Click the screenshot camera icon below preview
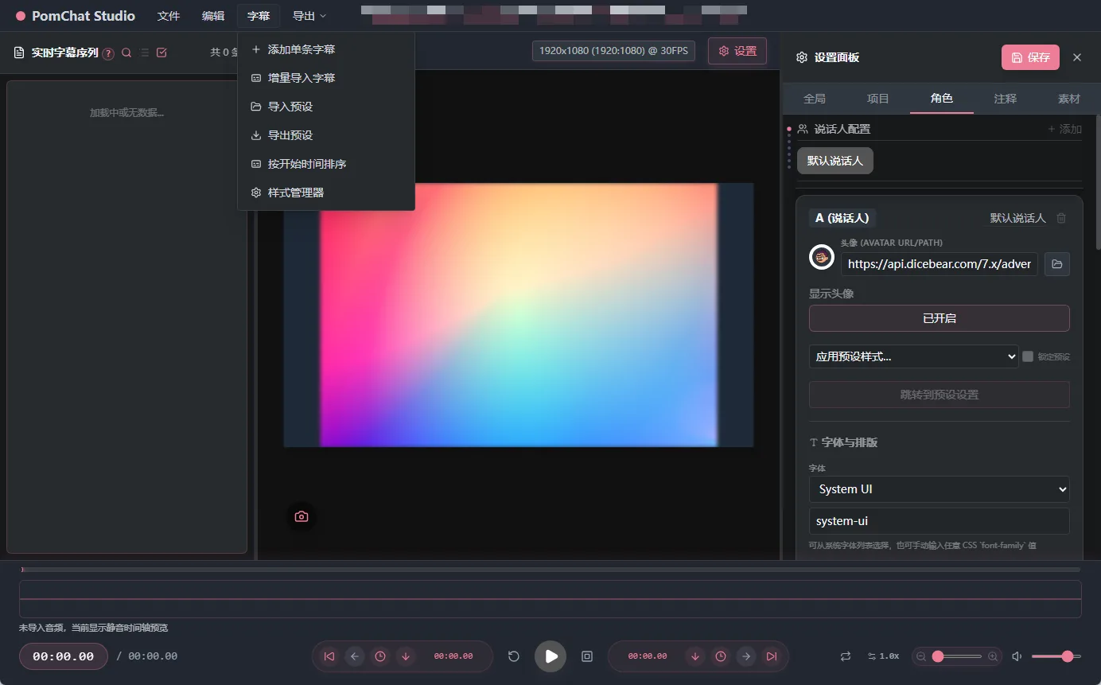This screenshot has width=1101, height=685. coord(302,516)
